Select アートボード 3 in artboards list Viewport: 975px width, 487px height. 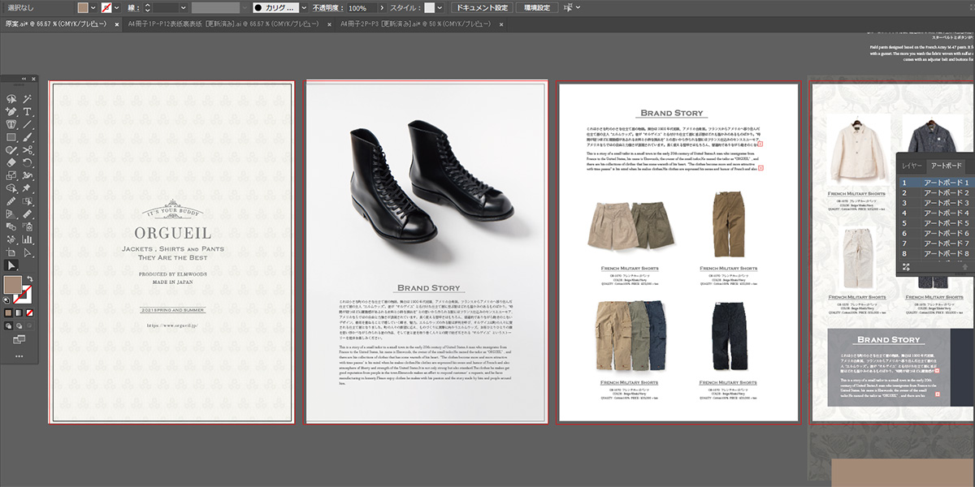click(x=936, y=203)
